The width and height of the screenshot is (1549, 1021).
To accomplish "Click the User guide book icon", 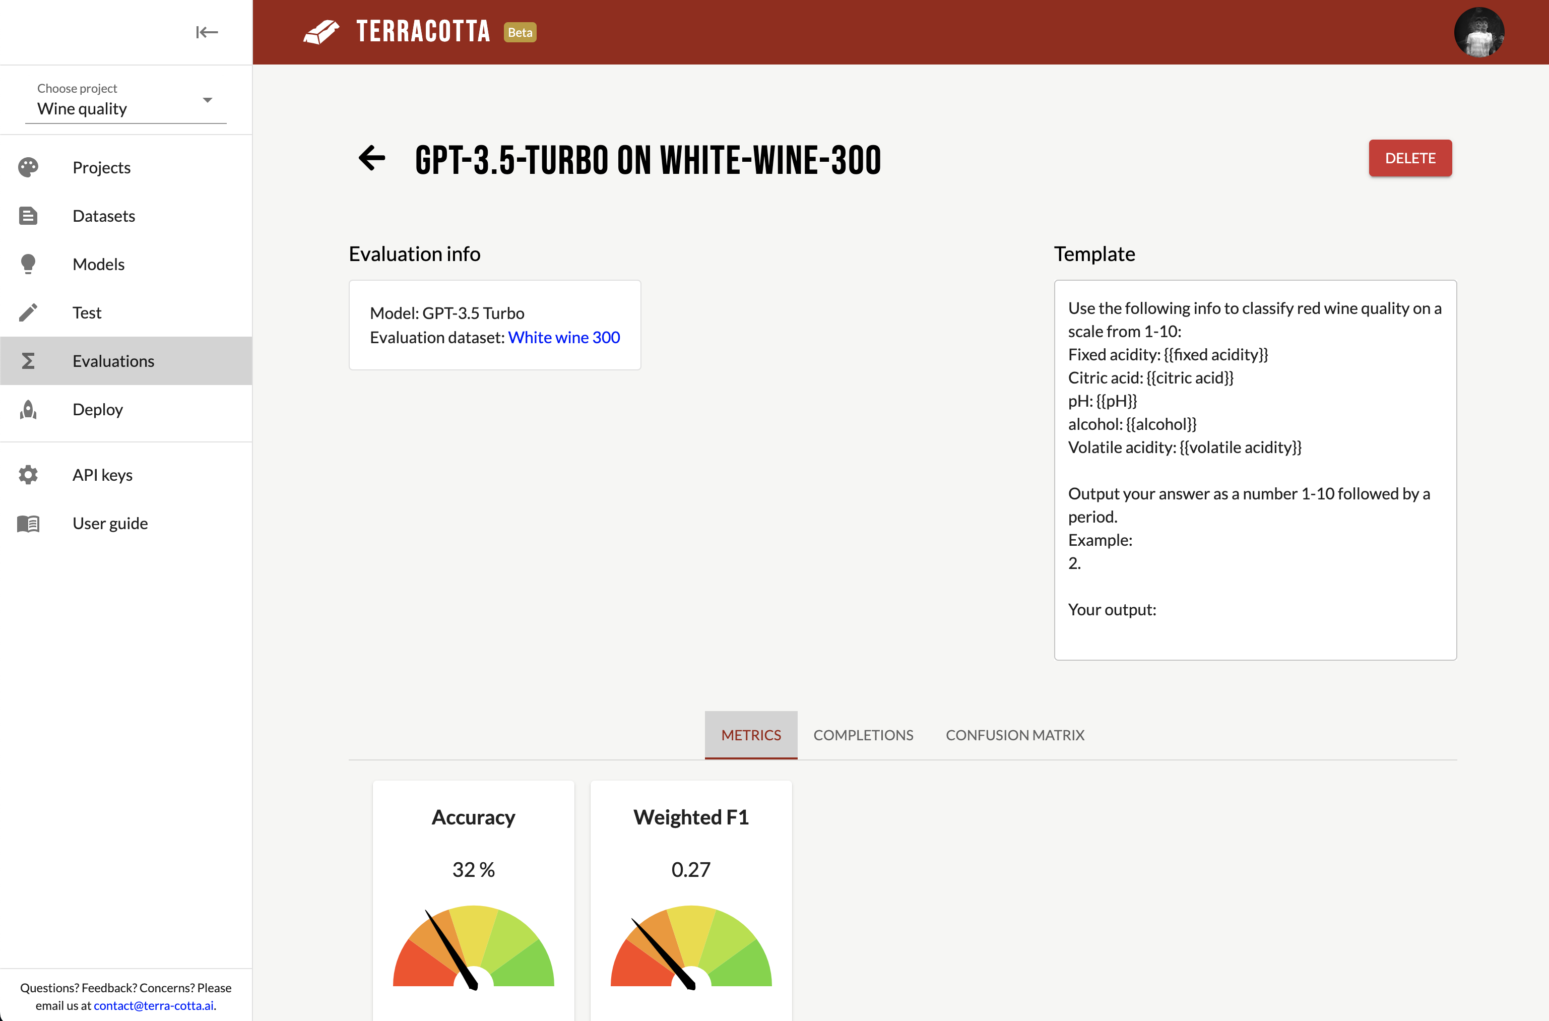I will coord(28,523).
